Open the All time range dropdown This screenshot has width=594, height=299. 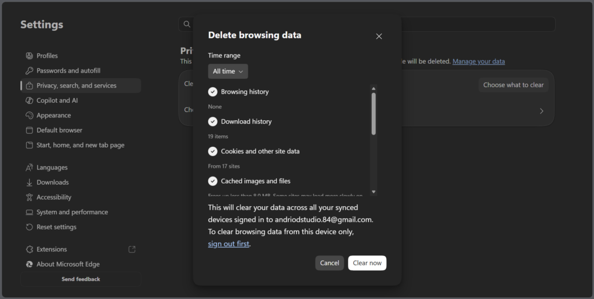coord(228,71)
